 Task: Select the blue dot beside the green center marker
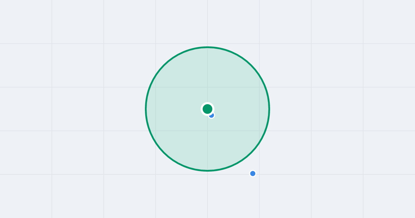point(212,115)
